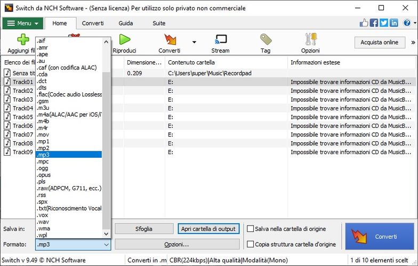
Task: Open the small arrow beside help icon
Action: click(415, 23)
